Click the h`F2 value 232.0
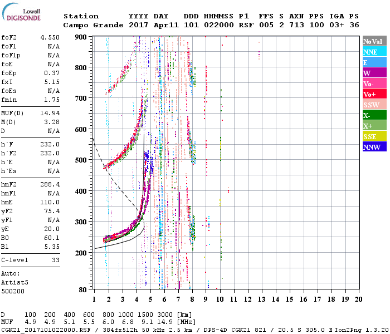 [50, 153]
